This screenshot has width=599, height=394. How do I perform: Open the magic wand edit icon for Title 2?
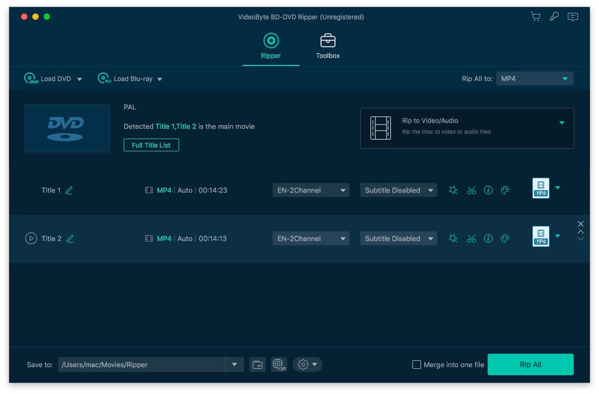453,239
